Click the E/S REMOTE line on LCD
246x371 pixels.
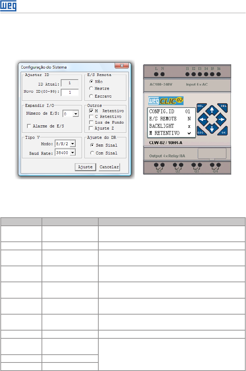170,119
